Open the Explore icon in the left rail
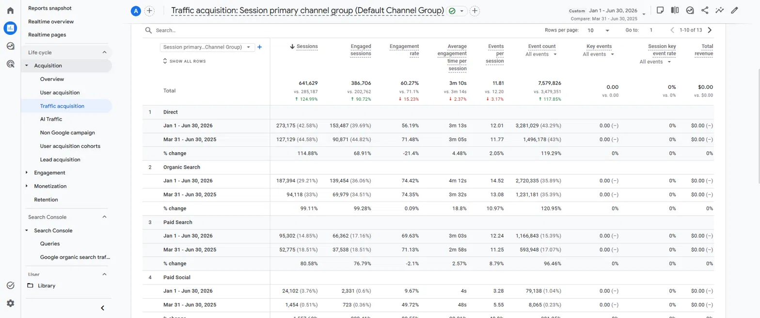 [10, 46]
